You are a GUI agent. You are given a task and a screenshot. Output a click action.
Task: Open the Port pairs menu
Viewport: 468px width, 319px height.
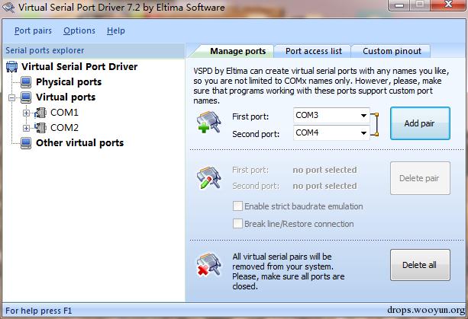pyautogui.click(x=33, y=30)
